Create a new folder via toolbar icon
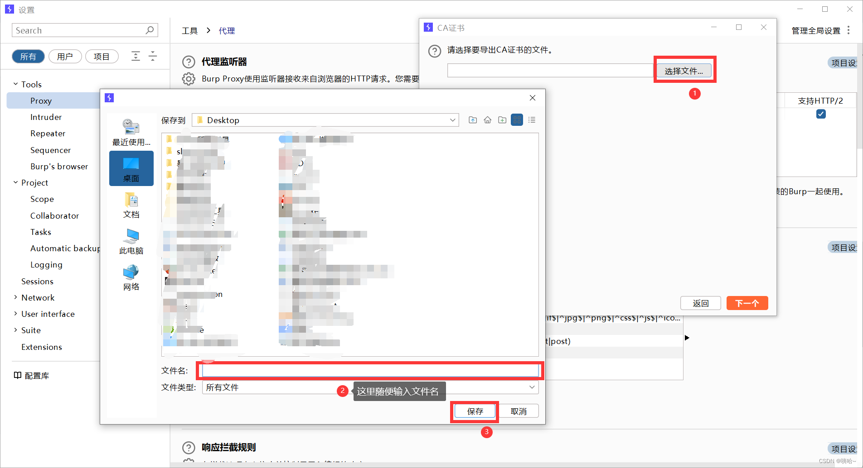 (x=502, y=120)
